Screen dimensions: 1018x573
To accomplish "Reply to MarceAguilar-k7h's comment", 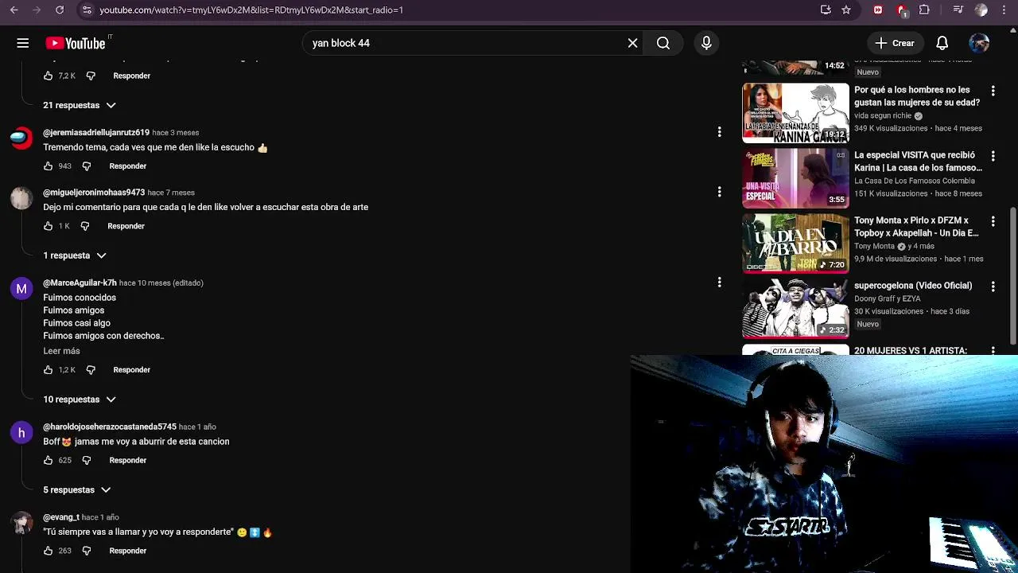I will click(x=132, y=370).
